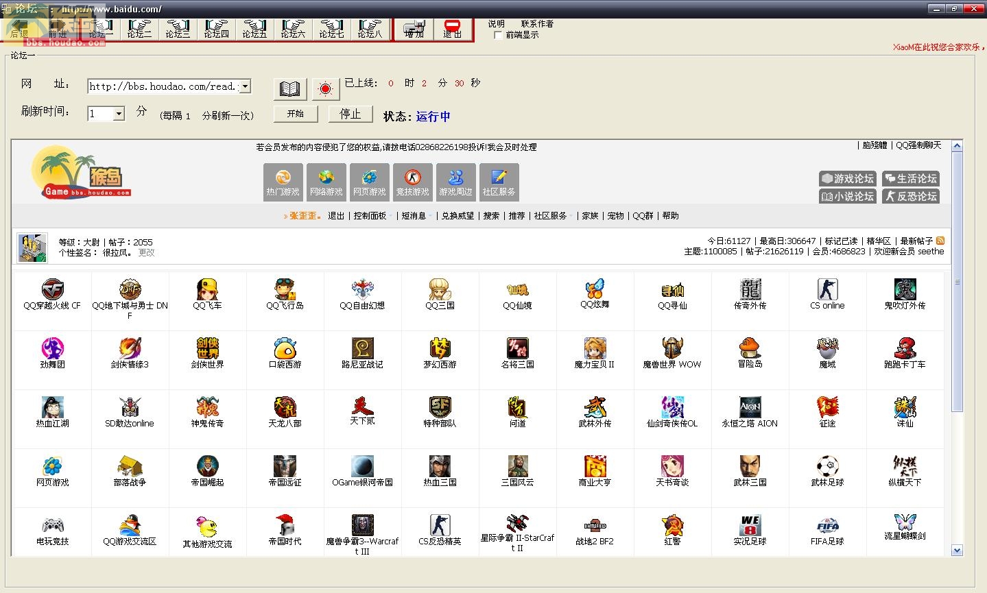This screenshot has width=987, height=593.
Task: Click the RSS feed icon beside 最新帖子
Action: point(940,241)
